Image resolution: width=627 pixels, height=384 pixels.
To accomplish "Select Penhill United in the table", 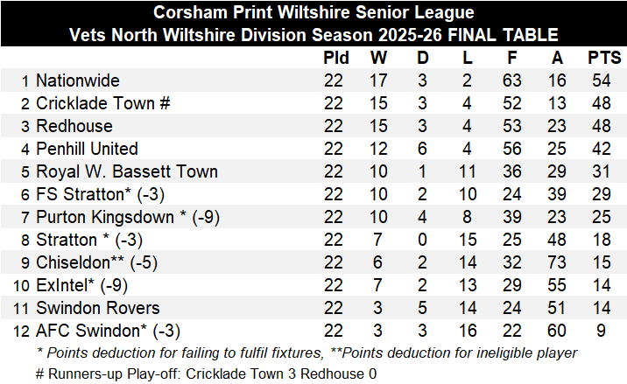I will pyautogui.click(x=87, y=149).
